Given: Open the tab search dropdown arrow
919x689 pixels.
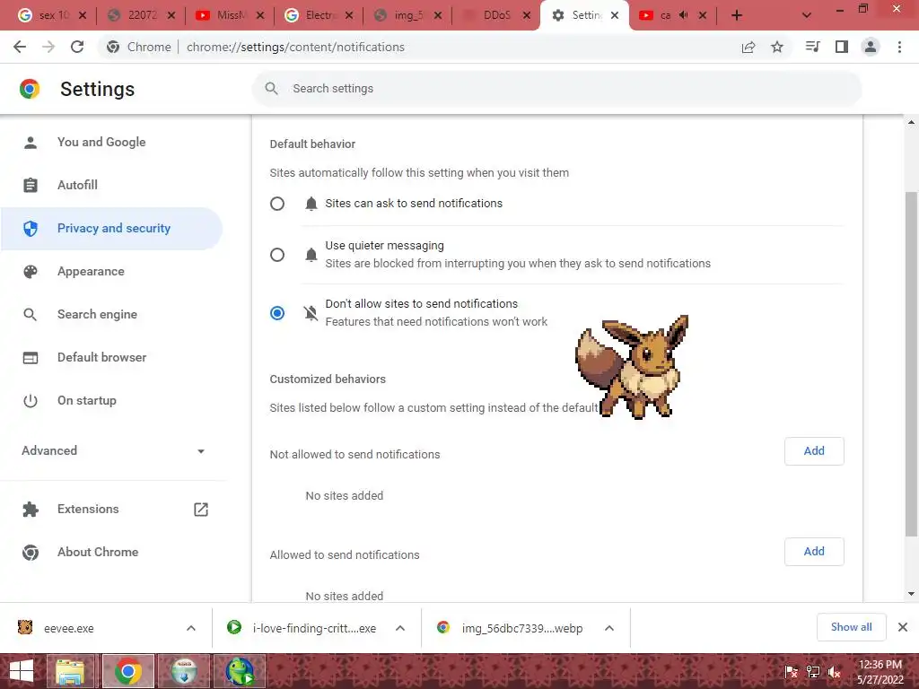Looking at the screenshot, I should (807, 16).
